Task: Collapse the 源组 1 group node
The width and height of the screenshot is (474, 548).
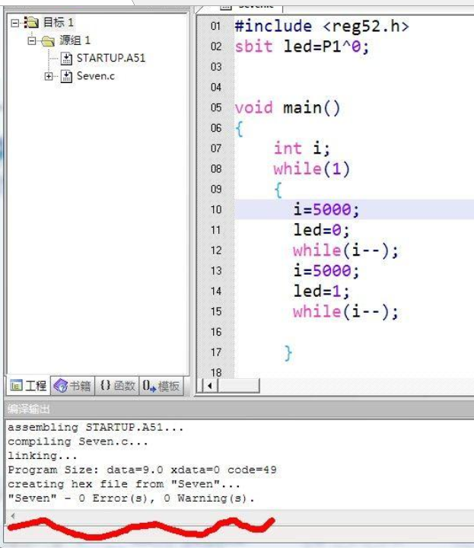Action: [32, 40]
